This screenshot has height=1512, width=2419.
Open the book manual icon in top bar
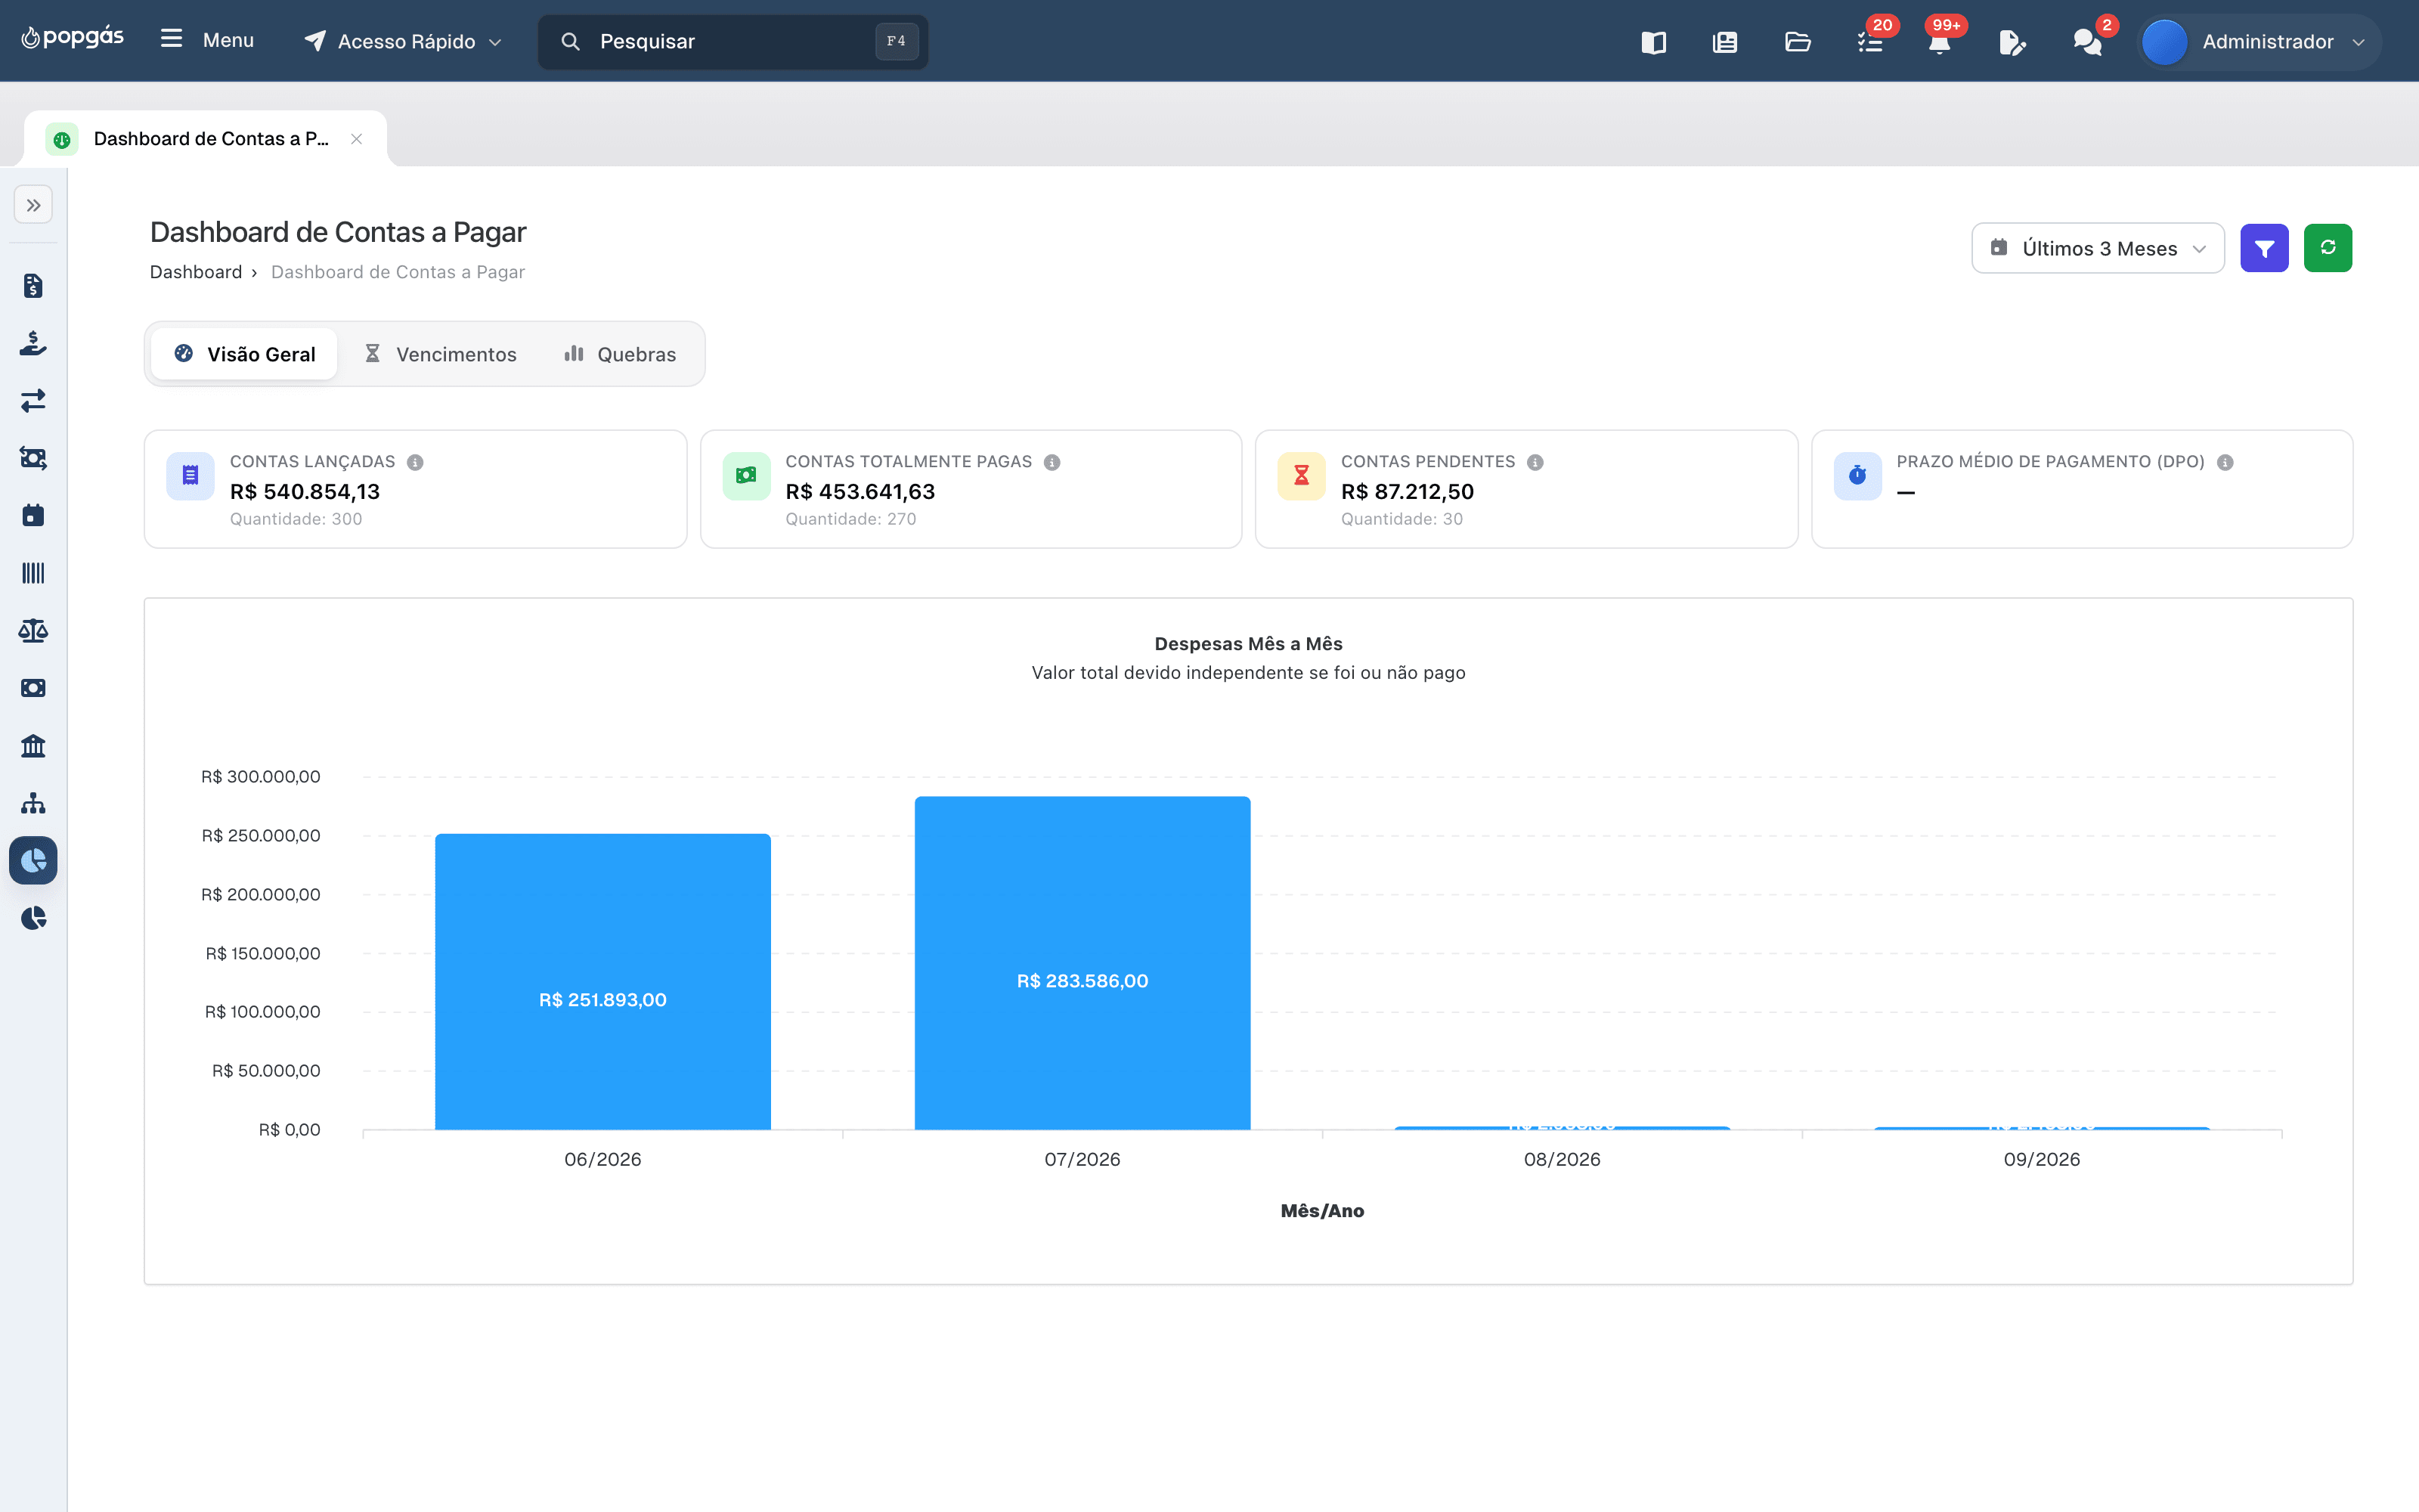tap(1653, 42)
